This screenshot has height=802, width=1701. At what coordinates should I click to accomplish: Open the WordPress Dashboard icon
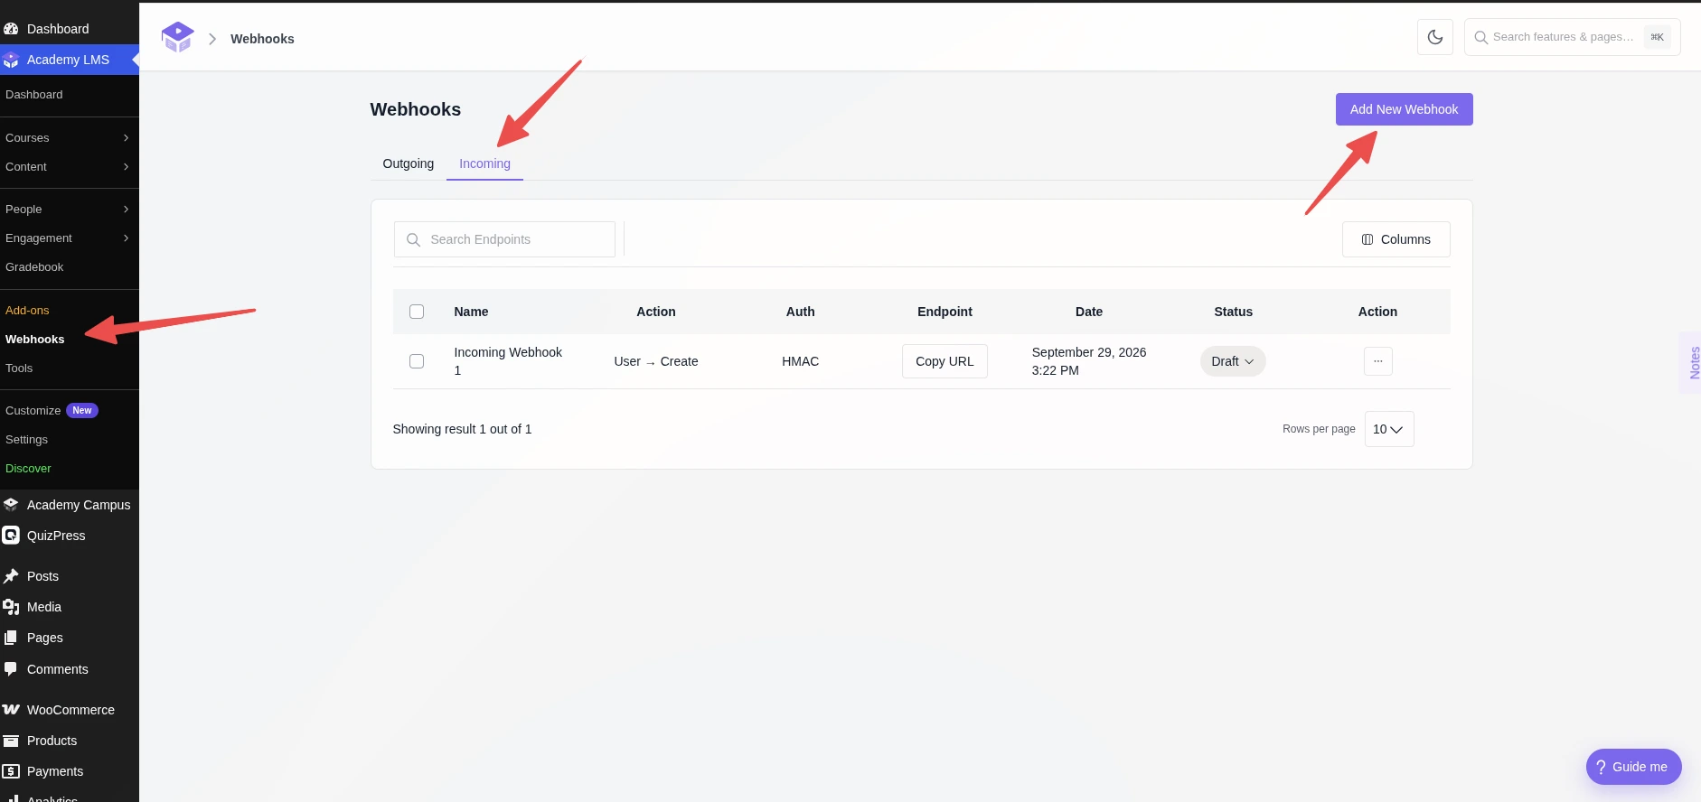tap(11, 29)
